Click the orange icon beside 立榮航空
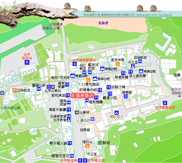The width and height of the screenshot is (182, 163). pos(15,90)
